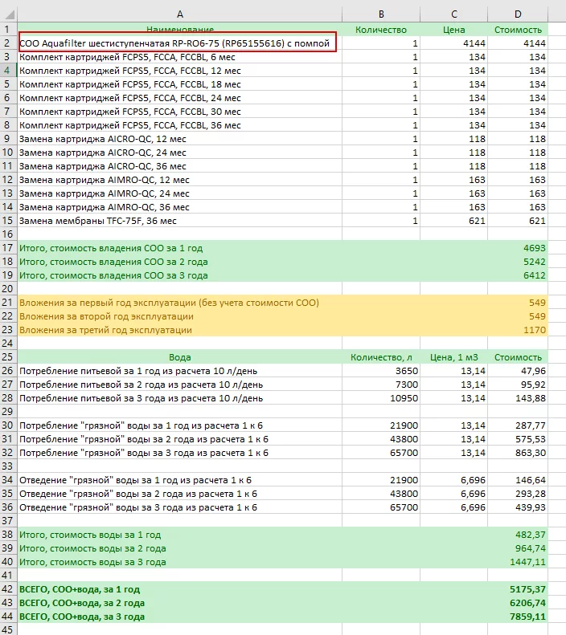Click total value 6412 in row 19

[518, 275]
